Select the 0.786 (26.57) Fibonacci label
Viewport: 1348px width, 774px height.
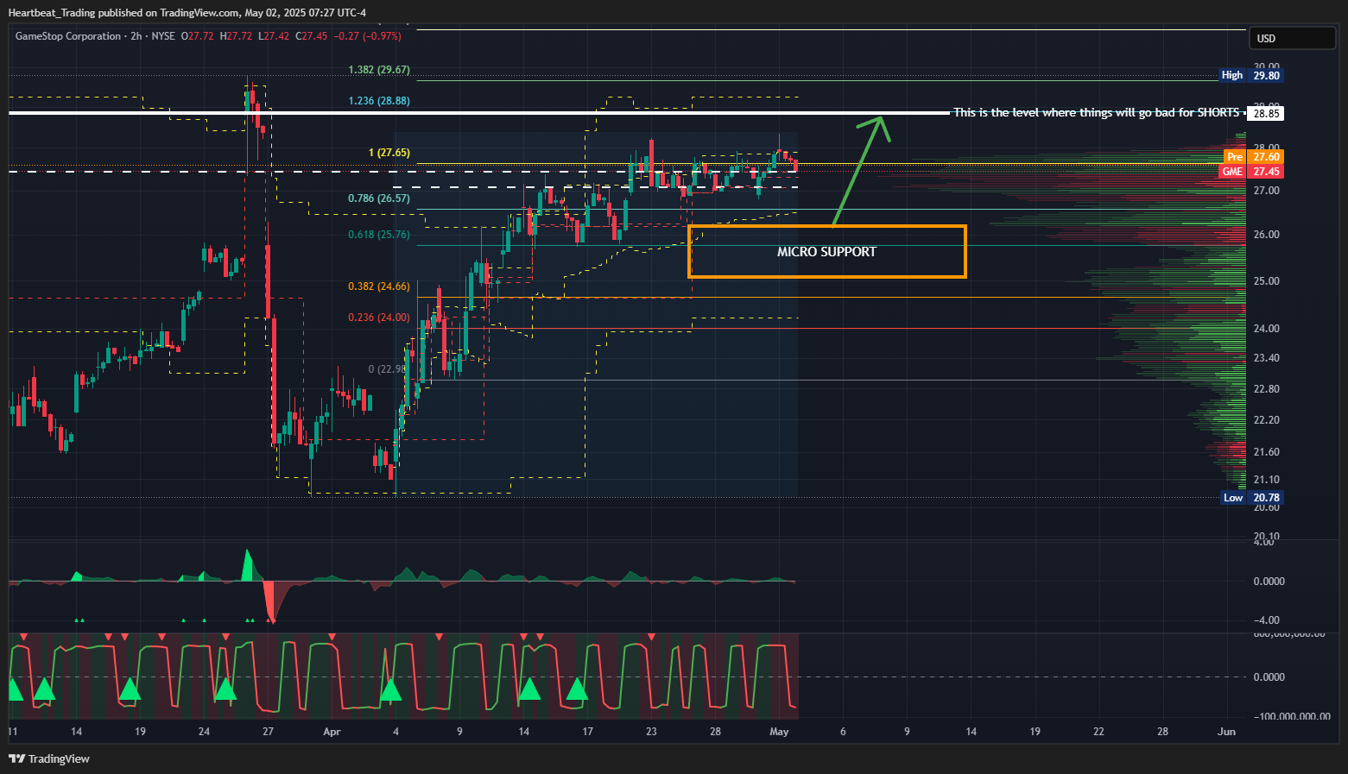click(x=379, y=198)
